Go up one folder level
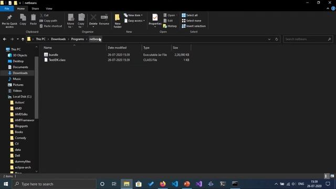Image resolution: width=336 pixels, height=189 pixels. click(x=23, y=39)
